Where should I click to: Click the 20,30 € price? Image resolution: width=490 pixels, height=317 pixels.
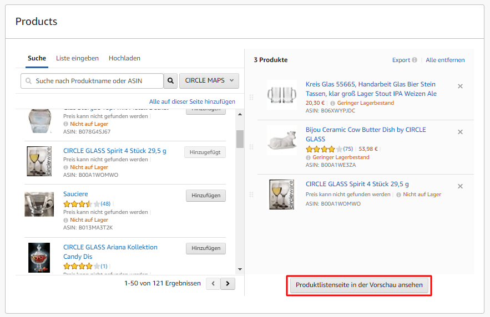tap(315, 103)
